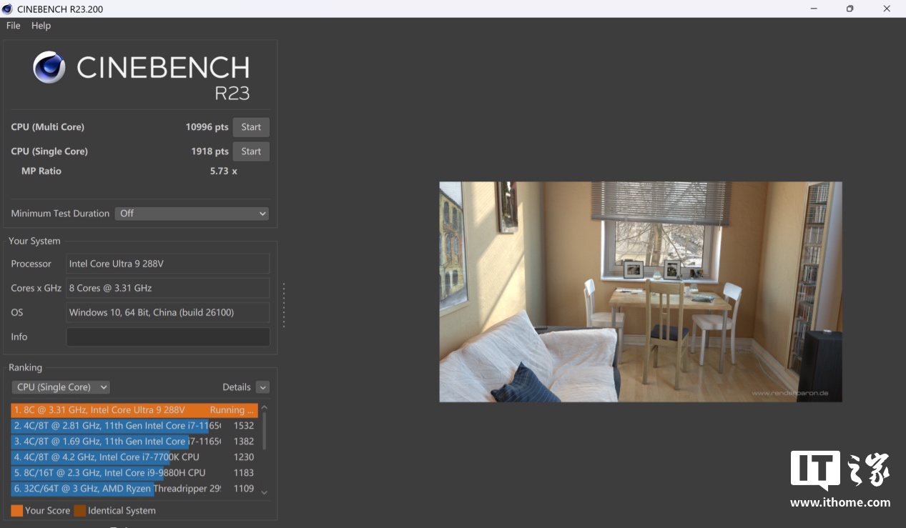
Task: Open the File menu
Action: [x=13, y=26]
